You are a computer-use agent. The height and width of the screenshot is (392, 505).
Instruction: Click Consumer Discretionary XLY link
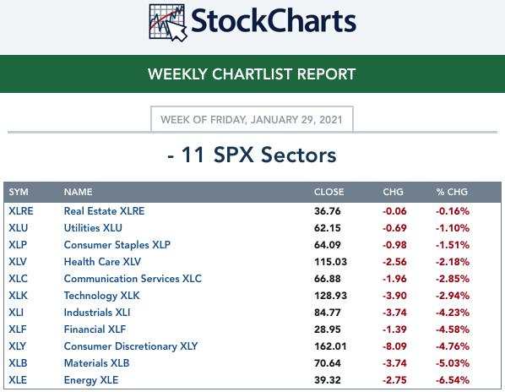click(x=131, y=346)
